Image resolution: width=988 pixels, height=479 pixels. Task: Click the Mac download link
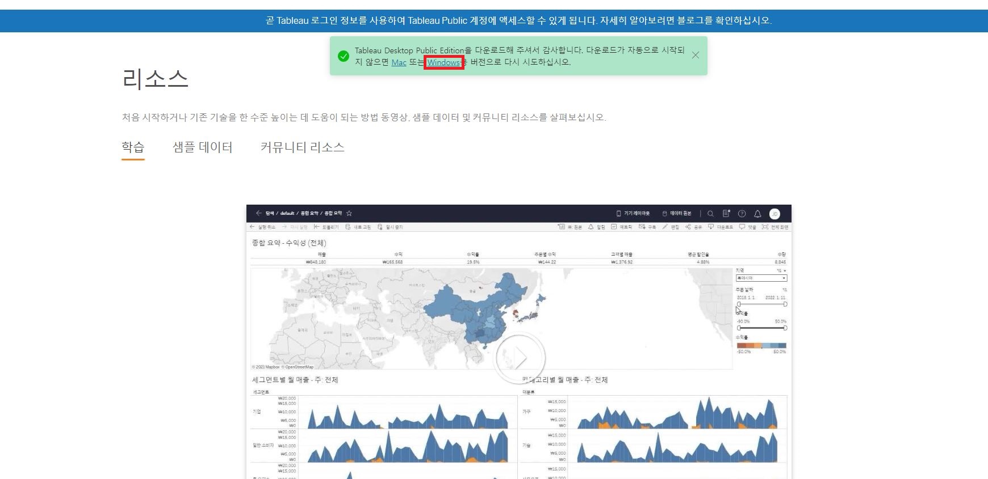pyautogui.click(x=399, y=62)
